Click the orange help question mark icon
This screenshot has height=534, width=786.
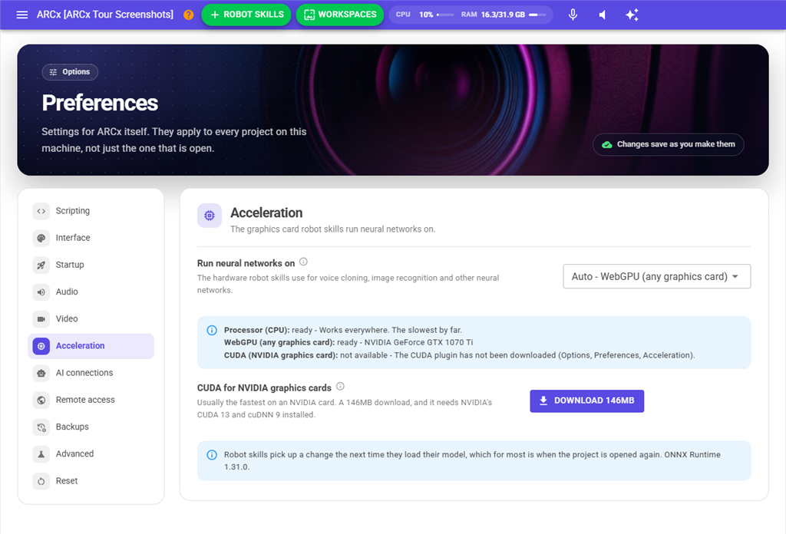tap(189, 15)
